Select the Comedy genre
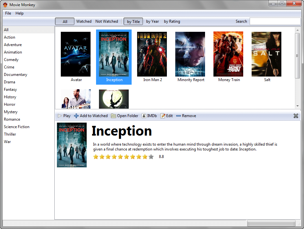Screen dimensions: 304x229 pyautogui.click(x=28, y=59)
